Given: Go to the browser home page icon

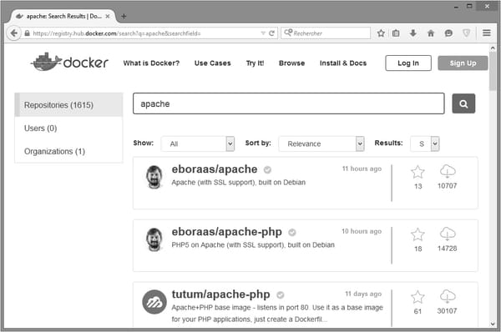Looking at the screenshot, I should click(x=431, y=33).
